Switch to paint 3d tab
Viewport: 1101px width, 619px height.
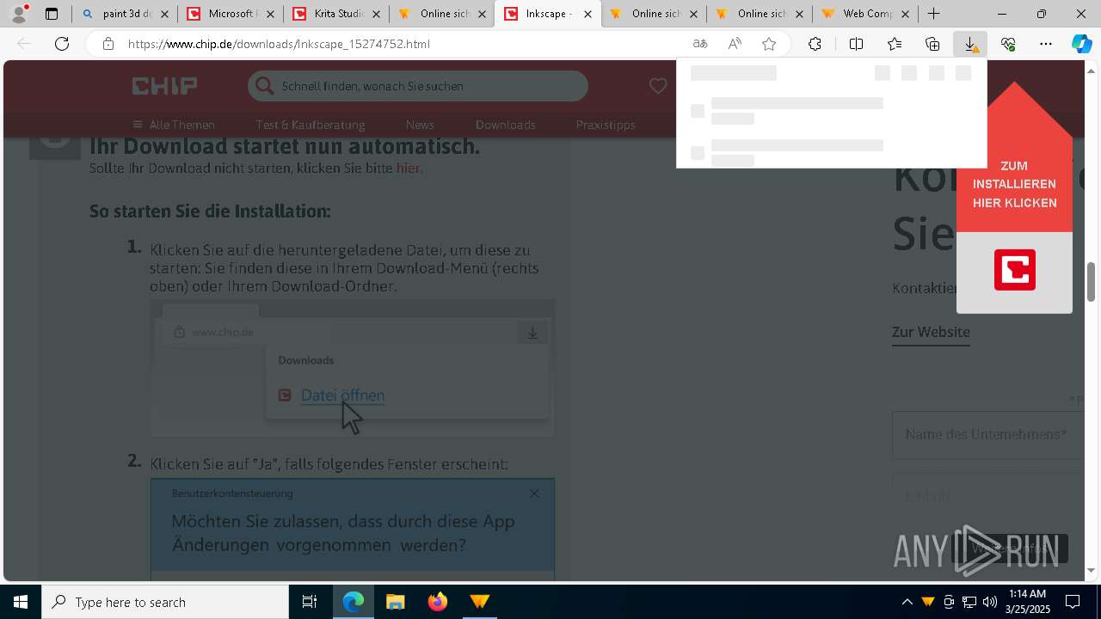[124, 14]
